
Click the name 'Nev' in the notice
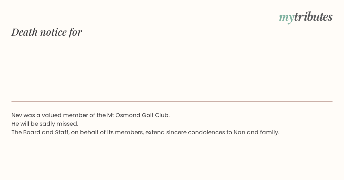pos(17,115)
